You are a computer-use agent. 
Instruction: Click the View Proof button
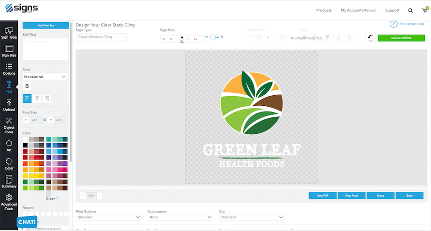click(x=352, y=196)
